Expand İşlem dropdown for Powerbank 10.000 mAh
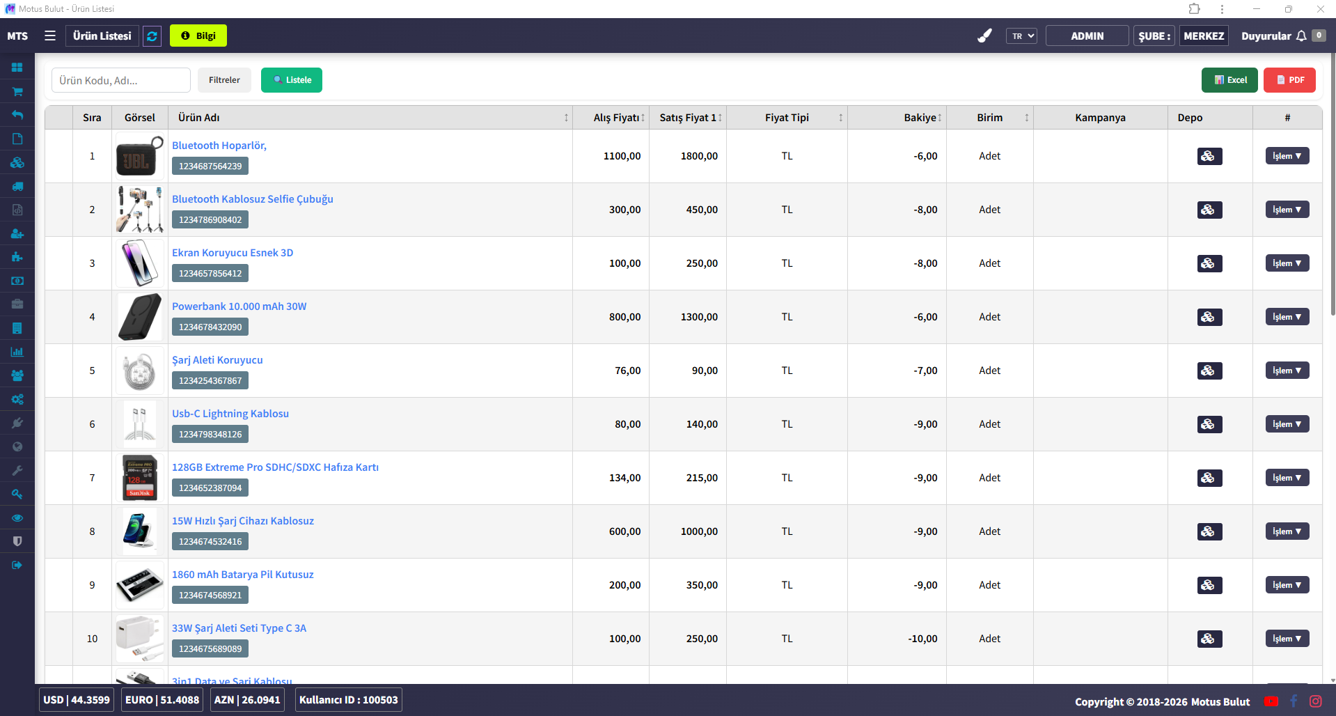The width and height of the screenshot is (1336, 716). [1287, 317]
